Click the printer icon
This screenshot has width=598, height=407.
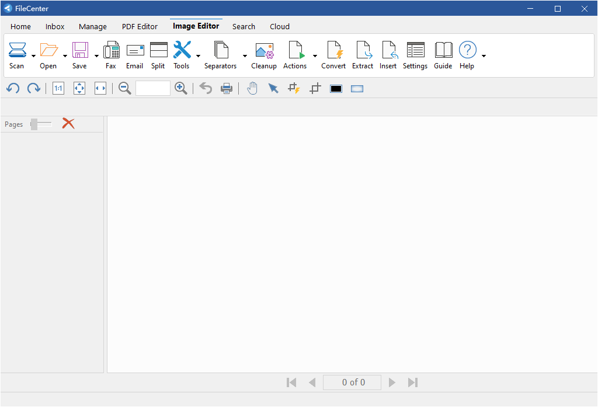click(x=227, y=89)
